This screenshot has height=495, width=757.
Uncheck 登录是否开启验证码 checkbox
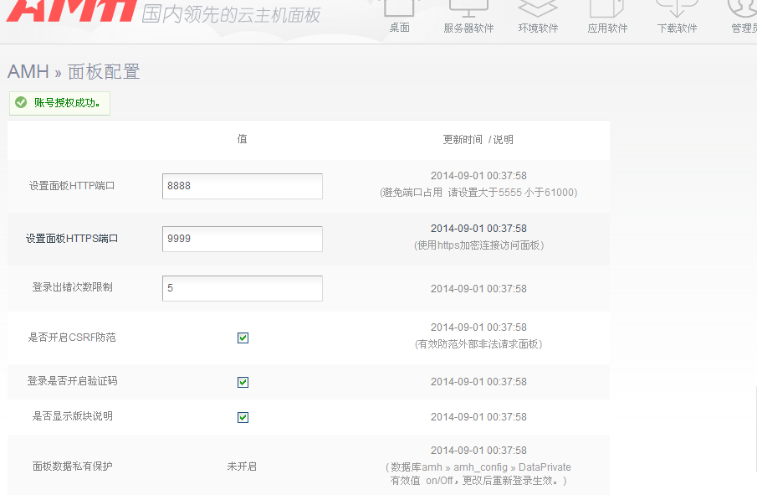point(243,382)
